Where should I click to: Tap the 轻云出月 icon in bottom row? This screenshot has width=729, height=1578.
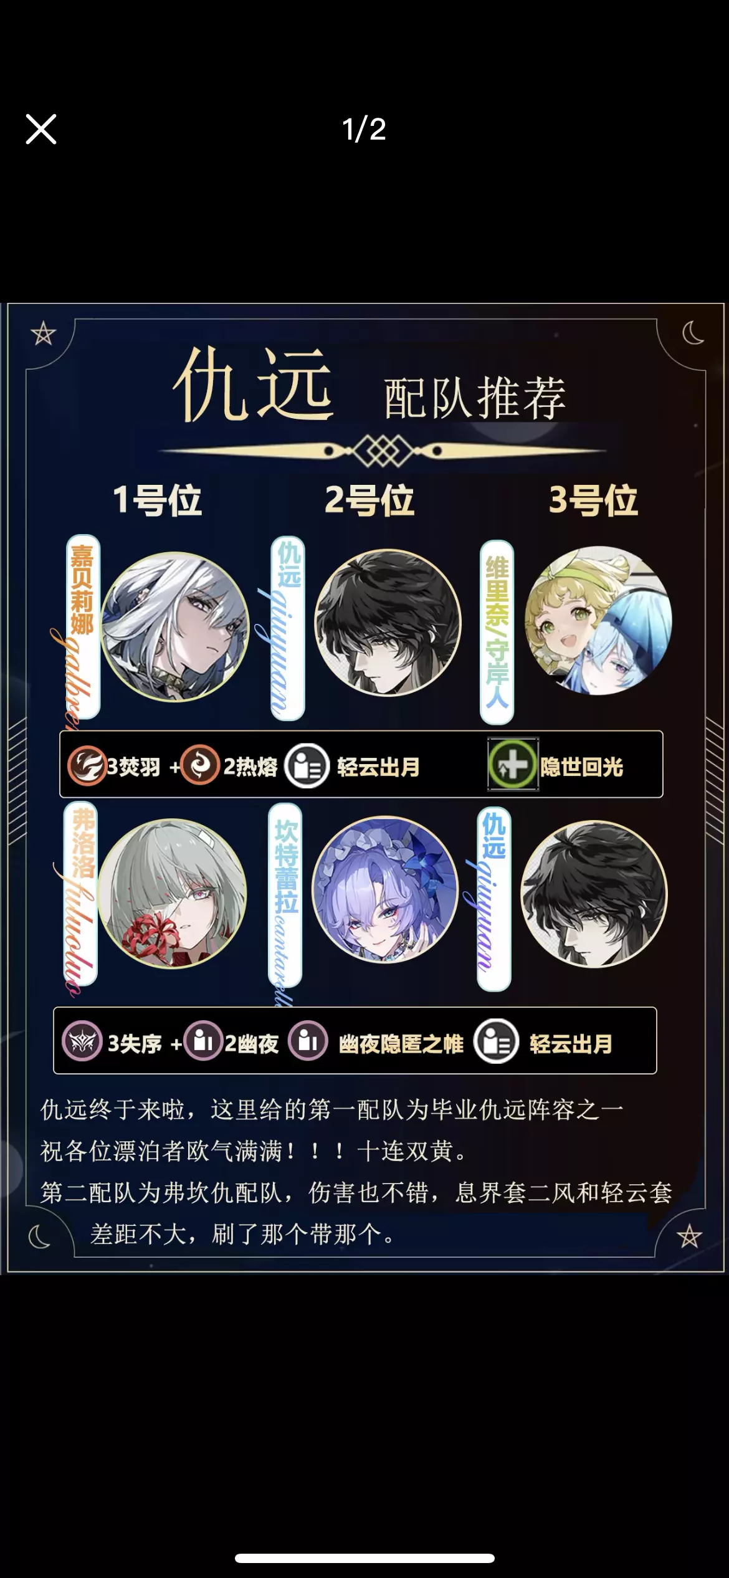pos(497,1041)
